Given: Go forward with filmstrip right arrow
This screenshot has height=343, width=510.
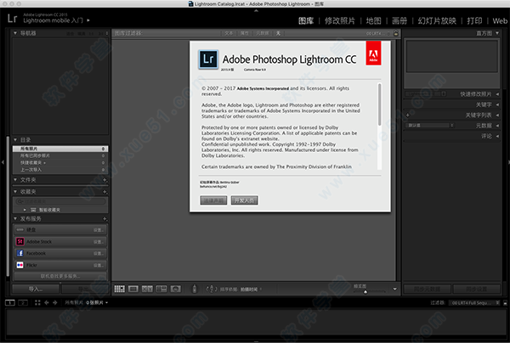Looking at the screenshot, I should 55,303.
